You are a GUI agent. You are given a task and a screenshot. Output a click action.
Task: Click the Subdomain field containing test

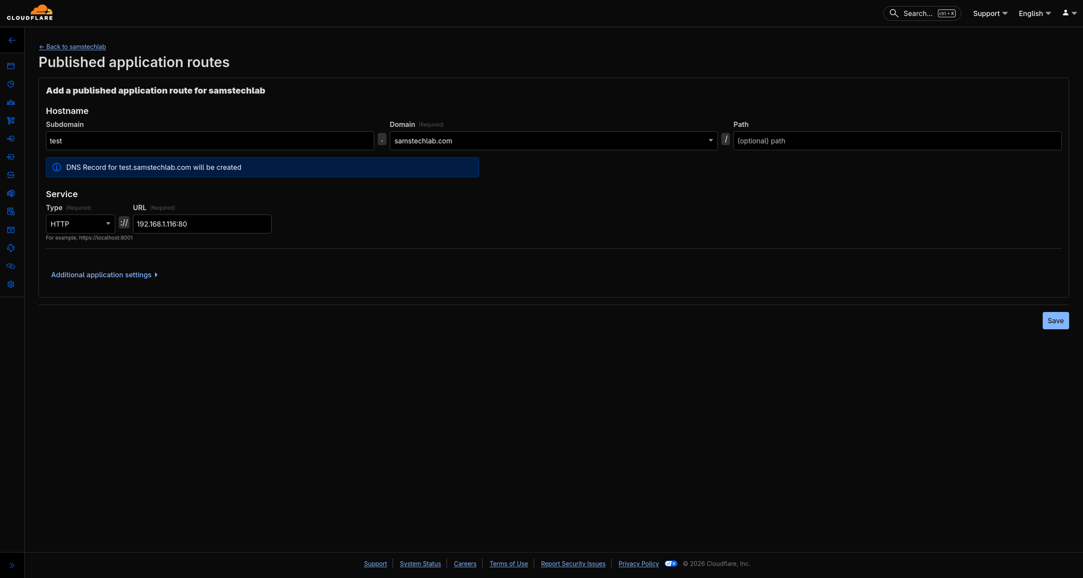coord(210,141)
